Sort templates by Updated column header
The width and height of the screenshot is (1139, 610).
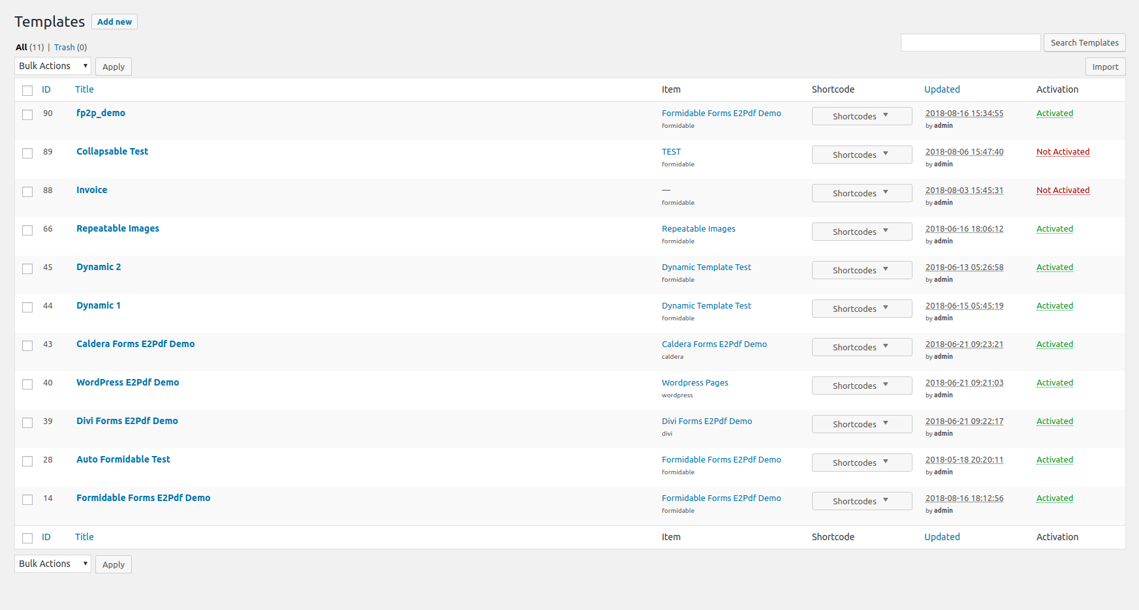coord(942,89)
